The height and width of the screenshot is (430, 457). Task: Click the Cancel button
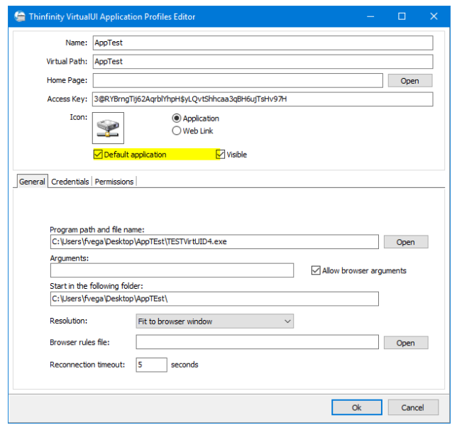click(413, 407)
